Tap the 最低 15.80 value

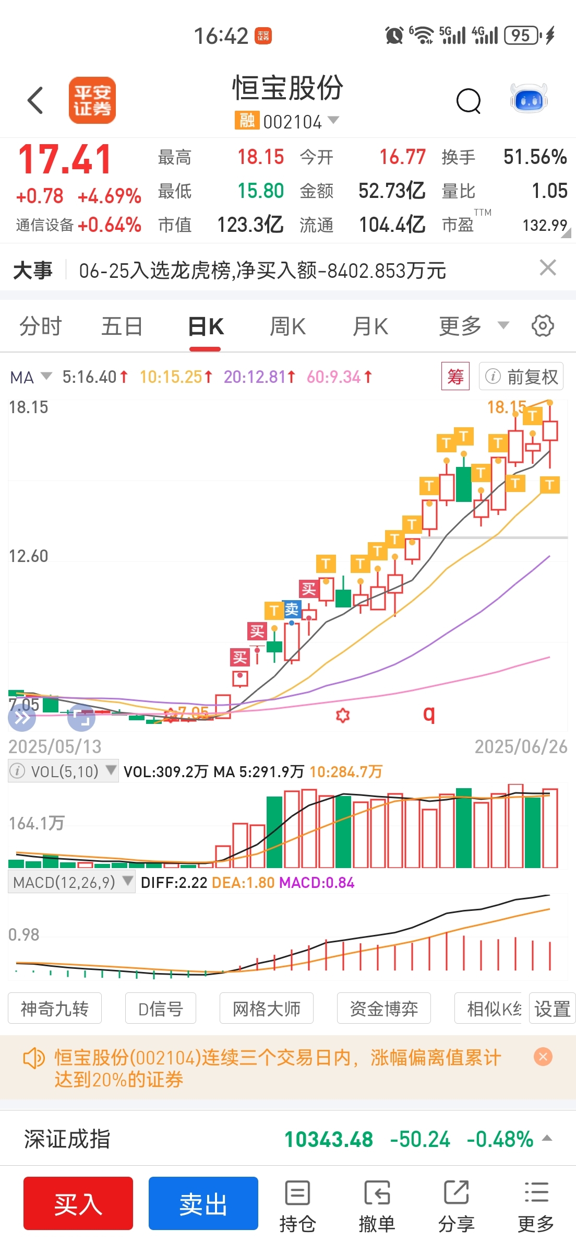point(261,191)
